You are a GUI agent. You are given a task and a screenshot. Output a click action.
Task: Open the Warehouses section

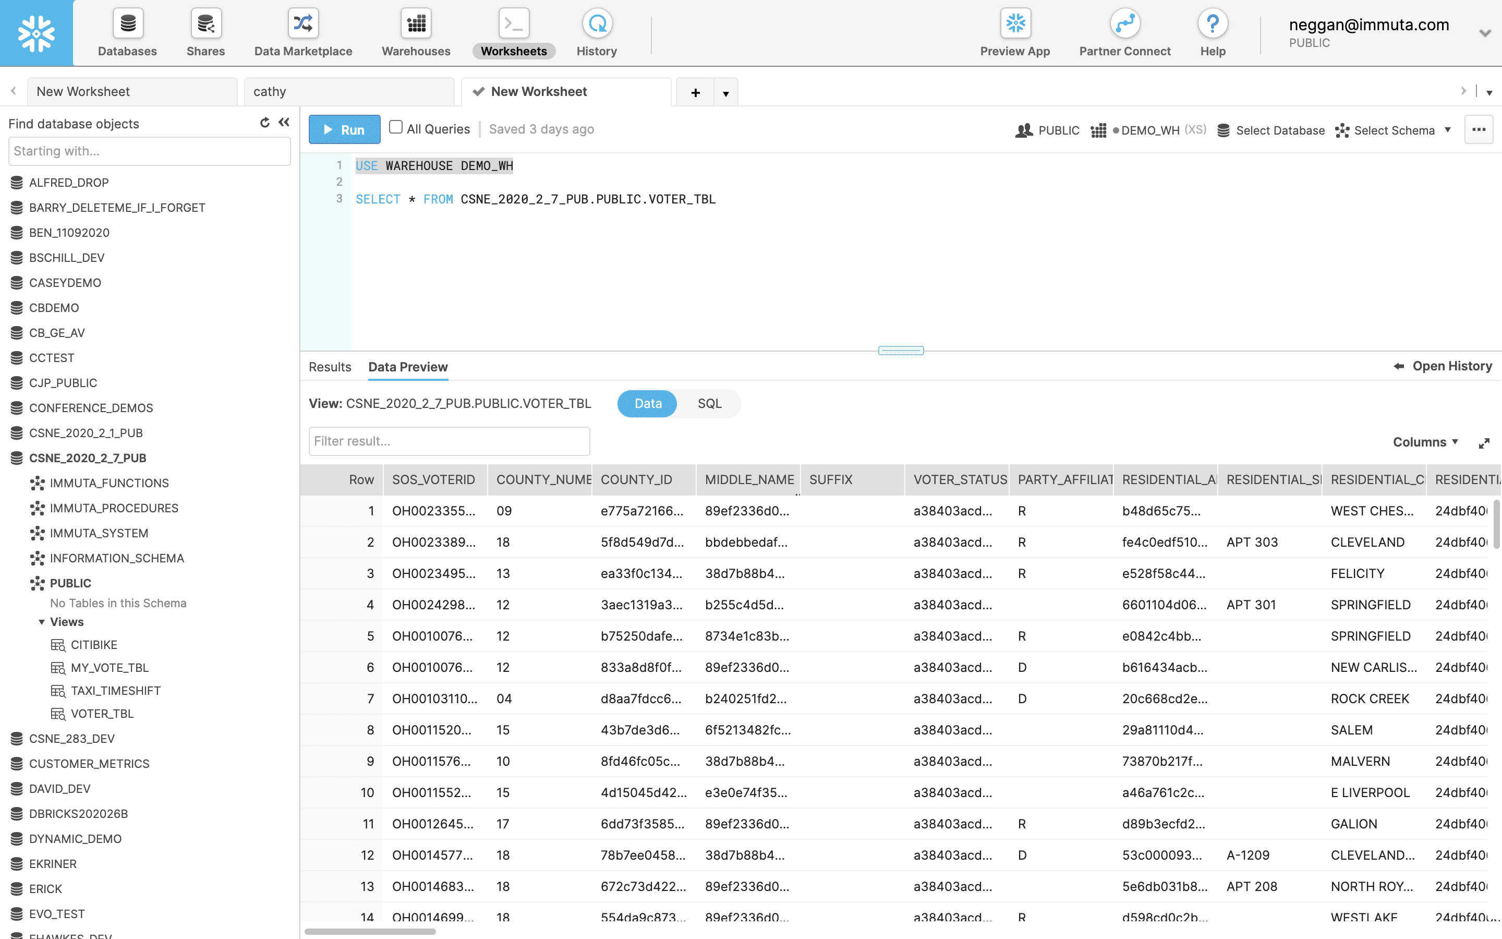click(415, 32)
